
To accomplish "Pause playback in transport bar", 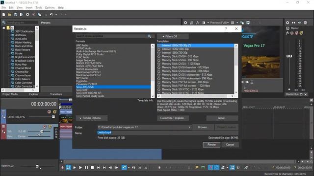I will point(86,167).
